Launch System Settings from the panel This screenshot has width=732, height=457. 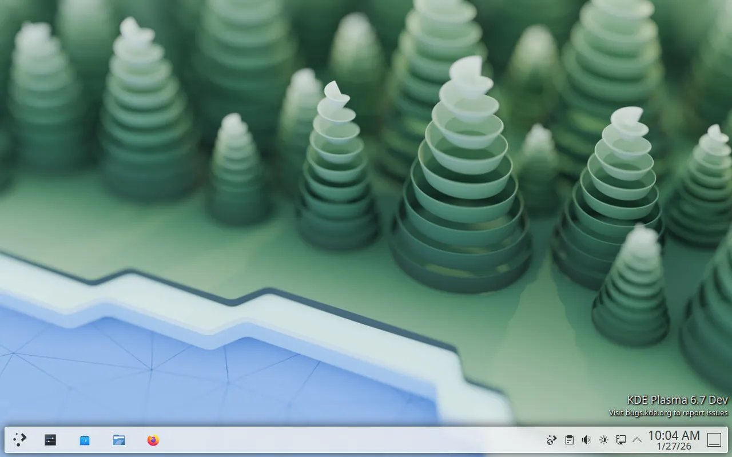click(x=50, y=440)
